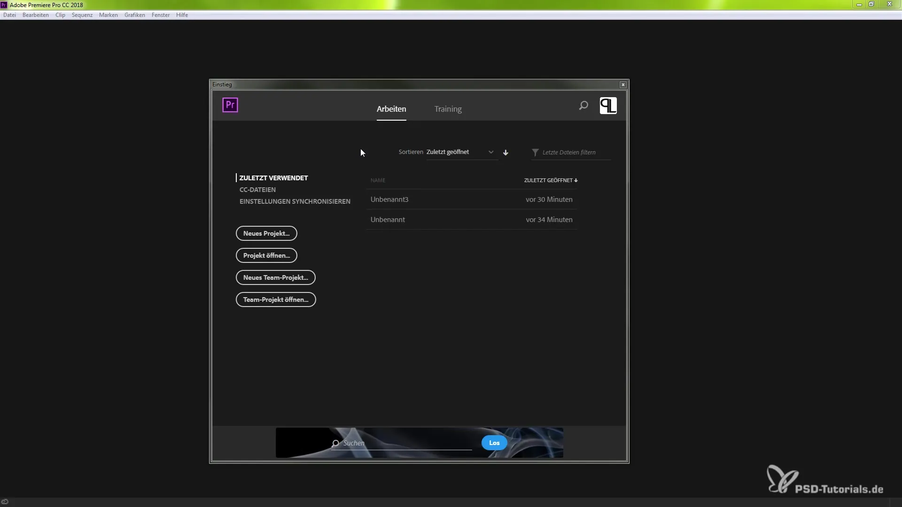The image size is (902, 507).
Task: Restore down the Premiere Pro window
Action: click(871, 4)
